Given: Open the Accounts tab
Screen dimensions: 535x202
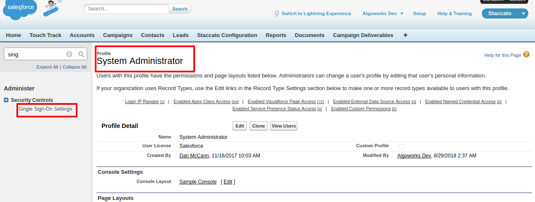Looking at the screenshot, I should pos(82,35).
